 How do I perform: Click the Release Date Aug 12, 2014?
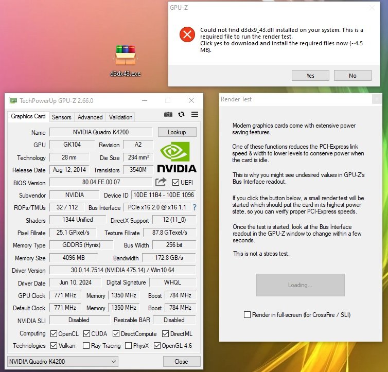pyautogui.click(x=69, y=170)
